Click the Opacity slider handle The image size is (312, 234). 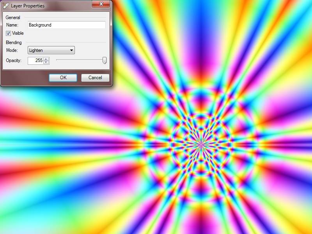(105, 60)
